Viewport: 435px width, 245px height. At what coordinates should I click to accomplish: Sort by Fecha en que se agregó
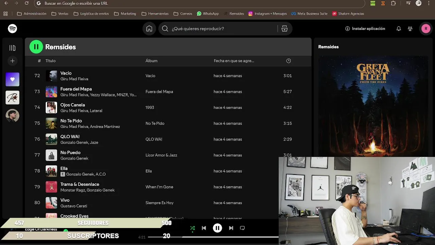234,61
